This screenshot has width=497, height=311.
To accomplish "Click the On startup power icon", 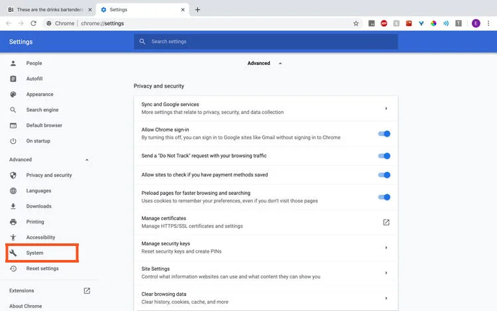I will (x=13, y=141).
